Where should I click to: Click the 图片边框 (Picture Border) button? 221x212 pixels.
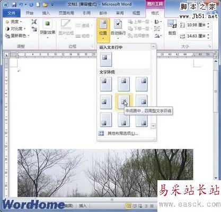click(66, 28)
